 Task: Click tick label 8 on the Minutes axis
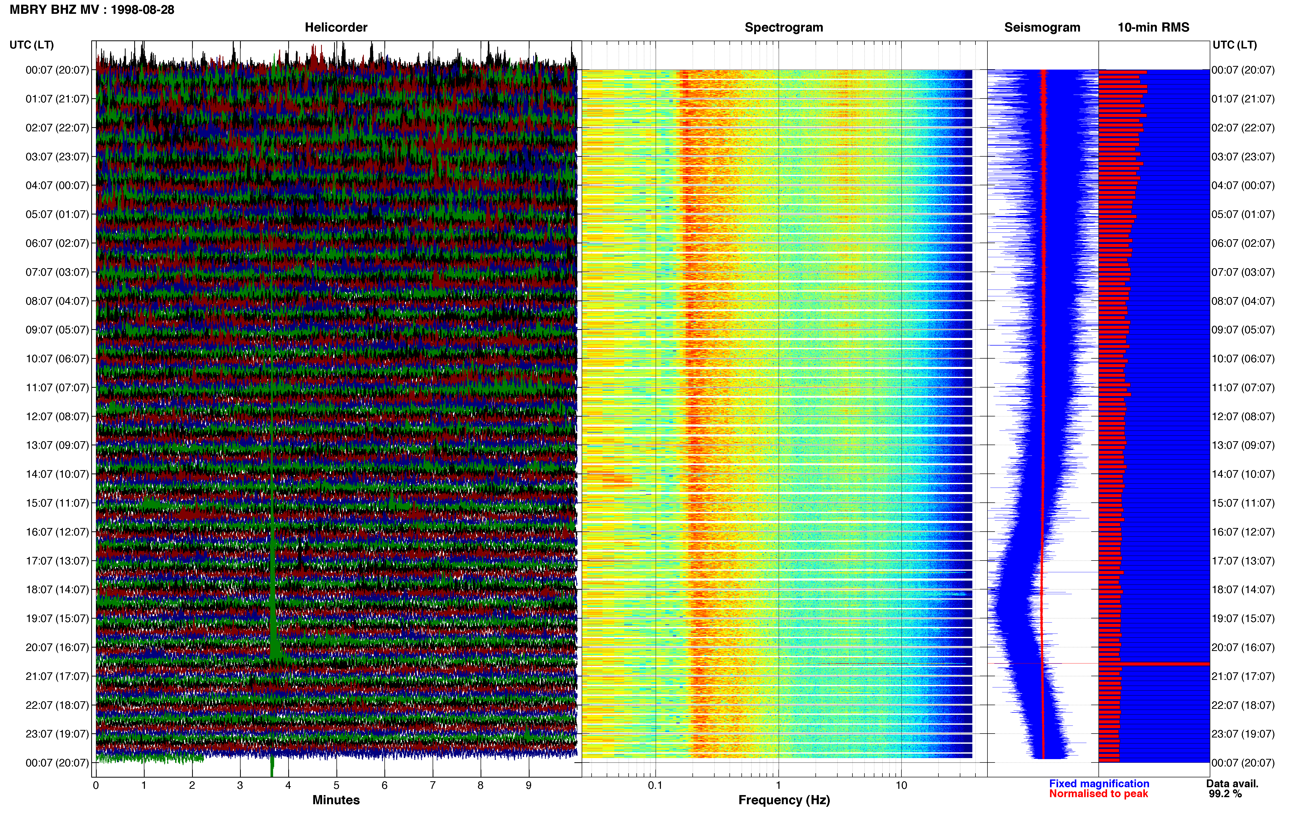pyautogui.click(x=480, y=785)
